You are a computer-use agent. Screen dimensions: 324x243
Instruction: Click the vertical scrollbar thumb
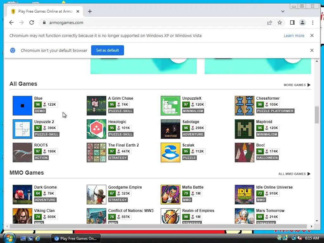317,115
